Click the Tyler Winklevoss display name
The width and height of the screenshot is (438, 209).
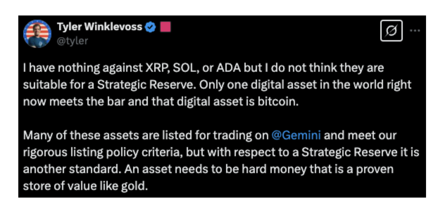(x=99, y=27)
